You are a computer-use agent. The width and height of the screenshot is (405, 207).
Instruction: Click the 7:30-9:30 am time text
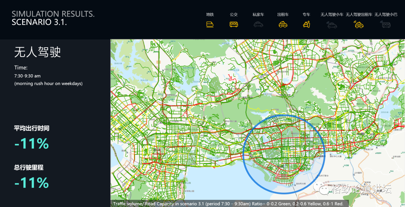[27, 76]
